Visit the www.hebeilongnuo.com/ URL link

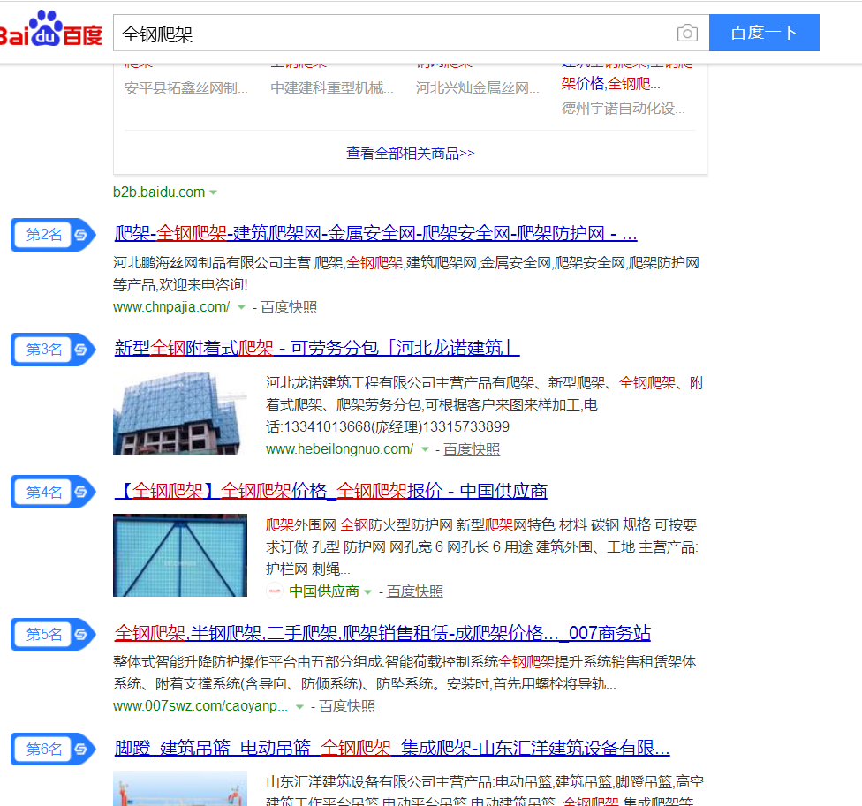340,449
